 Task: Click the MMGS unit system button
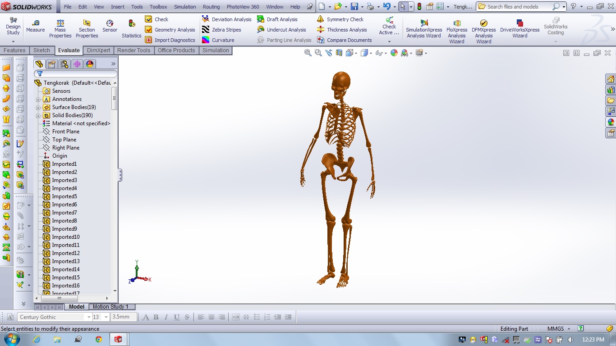pos(556,328)
